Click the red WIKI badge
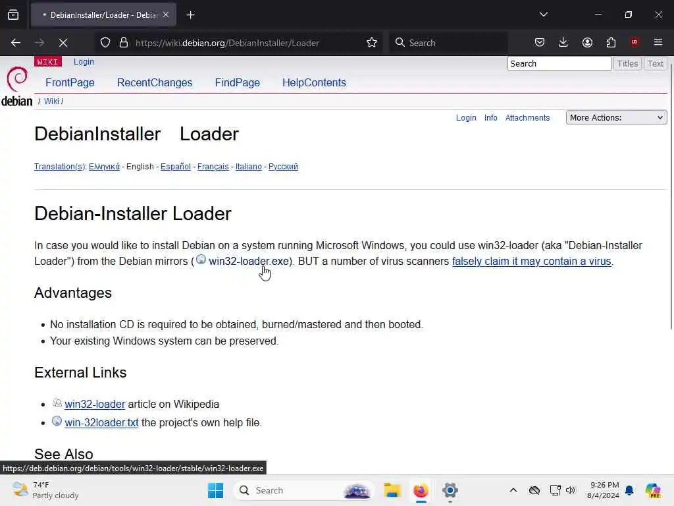The height and width of the screenshot is (506, 674). click(x=47, y=62)
